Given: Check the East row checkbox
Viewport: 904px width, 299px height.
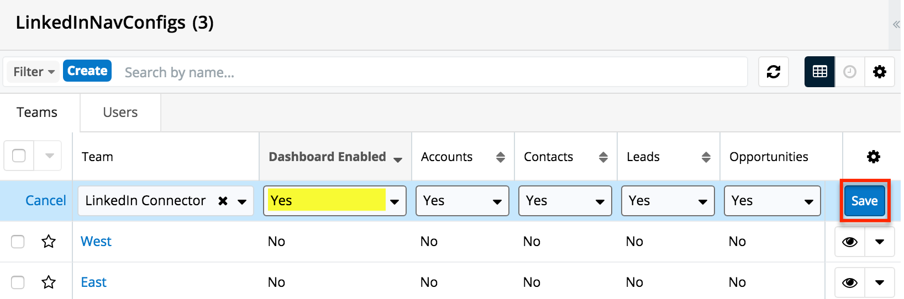Looking at the screenshot, I should tap(18, 282).
